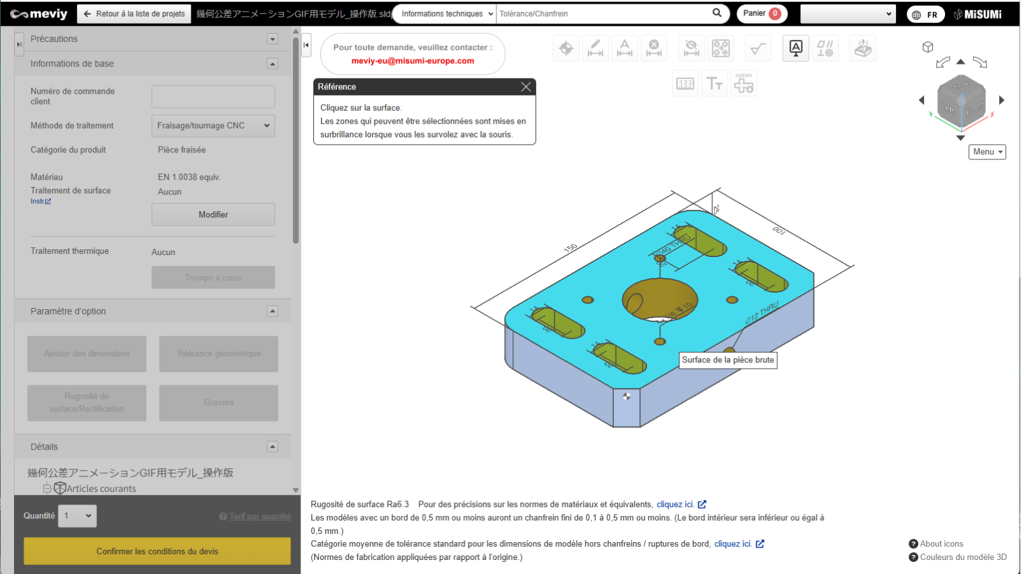Collapse the Informations de base section
Image resolution: width=1021 pixels, height=574 pixels.
pyautogui.click(x=272, y=64)
